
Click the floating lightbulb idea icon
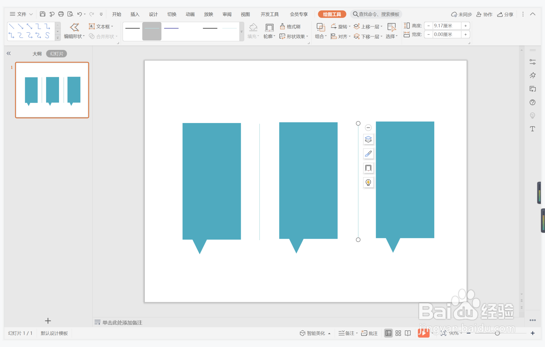click(368, 182)
